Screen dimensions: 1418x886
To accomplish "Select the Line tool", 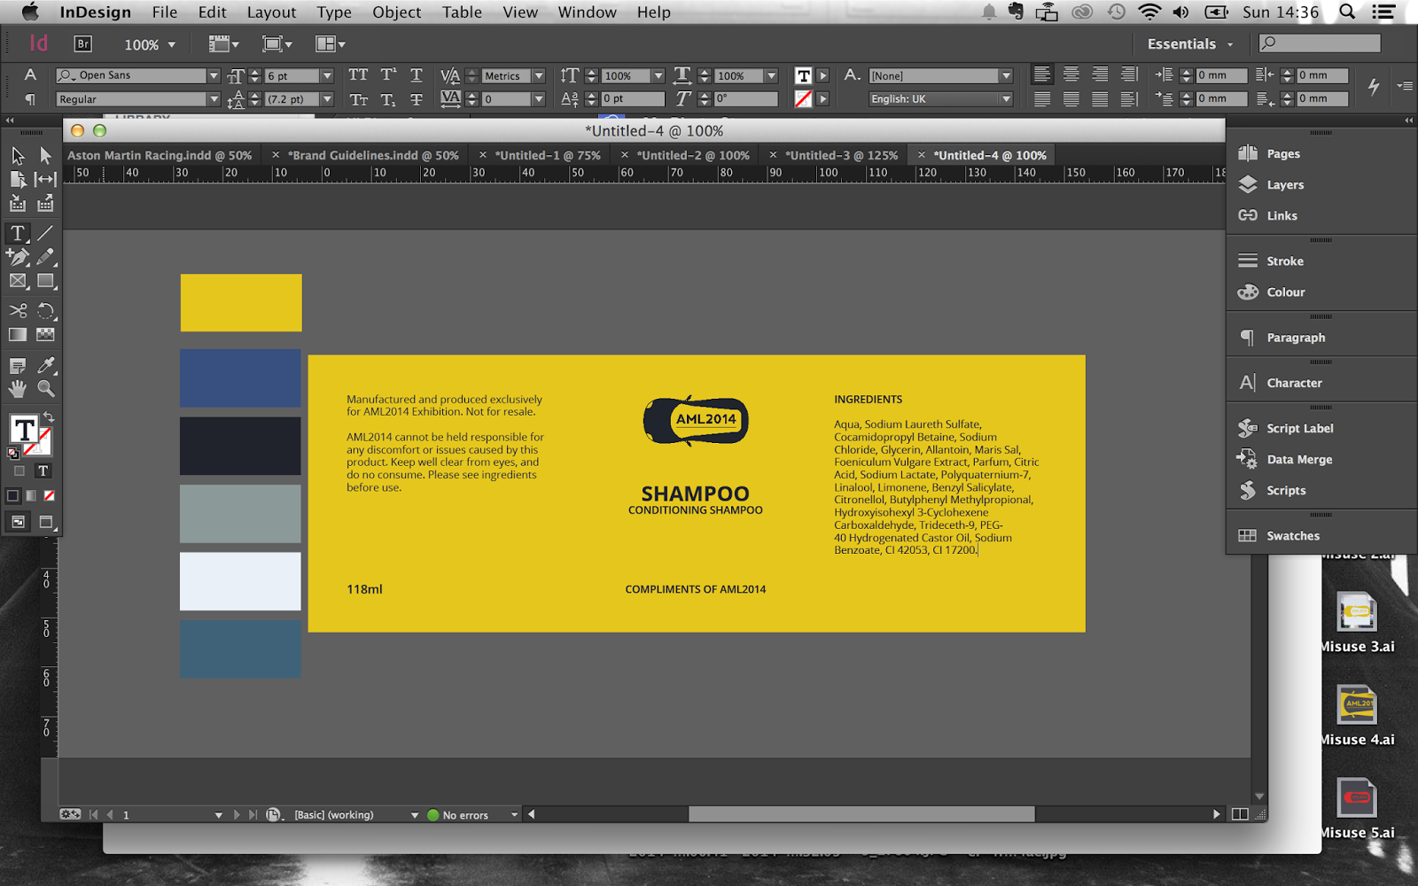I will tap(45, 233).
